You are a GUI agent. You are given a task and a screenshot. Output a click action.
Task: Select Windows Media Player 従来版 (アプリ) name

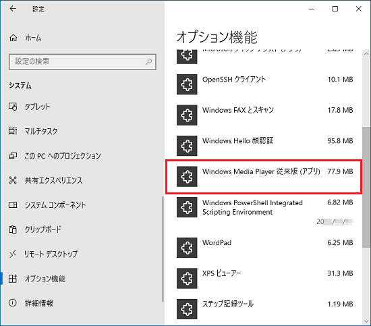261,171
